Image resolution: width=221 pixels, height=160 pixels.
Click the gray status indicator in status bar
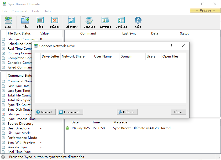click(3, 157)
